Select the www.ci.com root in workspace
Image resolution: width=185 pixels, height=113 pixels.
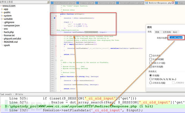tap(9, 6)
